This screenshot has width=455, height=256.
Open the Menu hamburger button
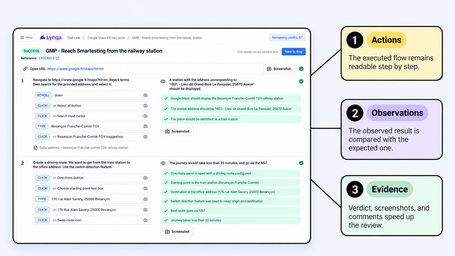[x=26, y=38]
